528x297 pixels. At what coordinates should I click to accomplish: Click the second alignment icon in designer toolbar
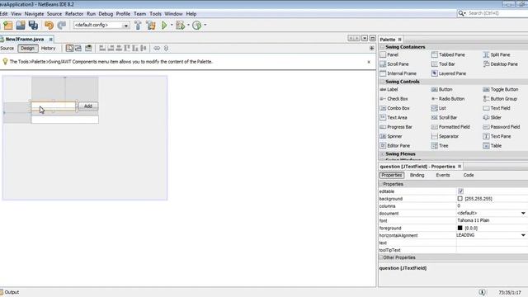(x=111, y=48)
